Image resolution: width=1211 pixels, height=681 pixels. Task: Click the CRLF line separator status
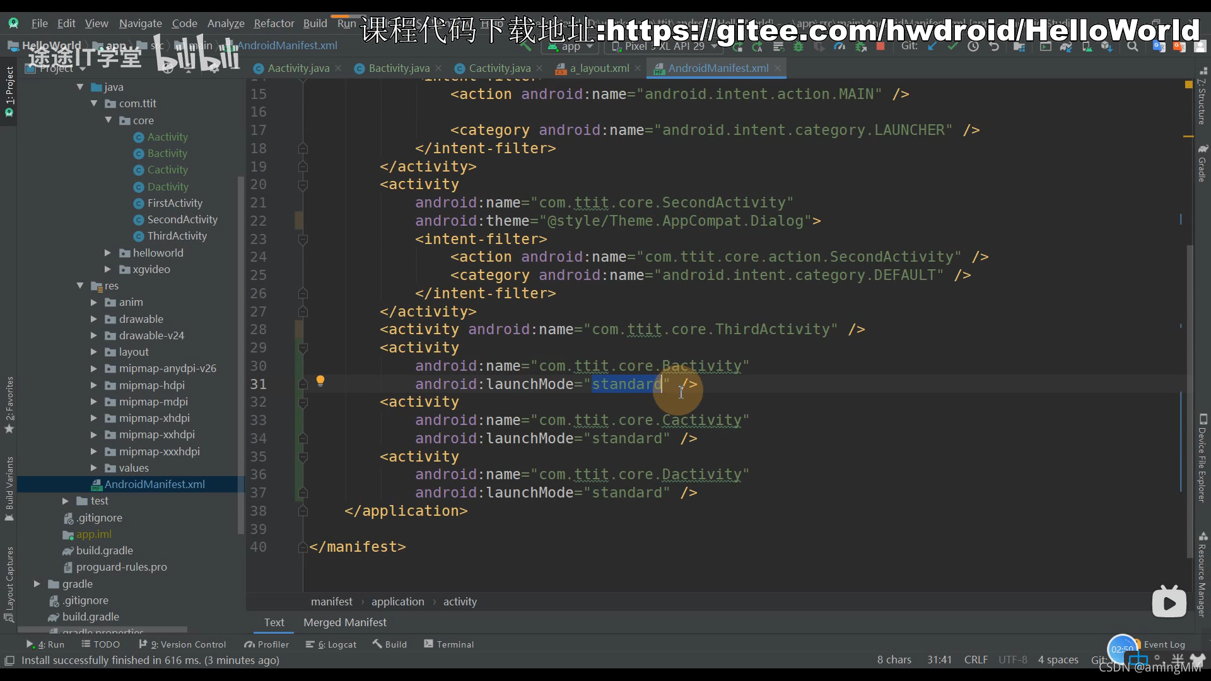pyautogui.click(x=976, y=660)
